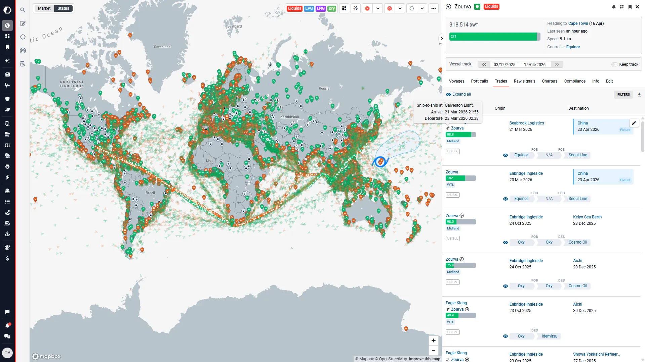Open the shield compliance icon in sidebar
The height and width of the screenshot is (362, 645).
(7, 99)
